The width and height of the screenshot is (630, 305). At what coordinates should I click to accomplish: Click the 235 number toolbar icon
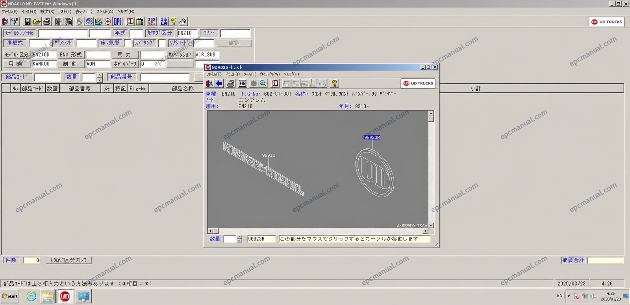[x=152, y=22]
